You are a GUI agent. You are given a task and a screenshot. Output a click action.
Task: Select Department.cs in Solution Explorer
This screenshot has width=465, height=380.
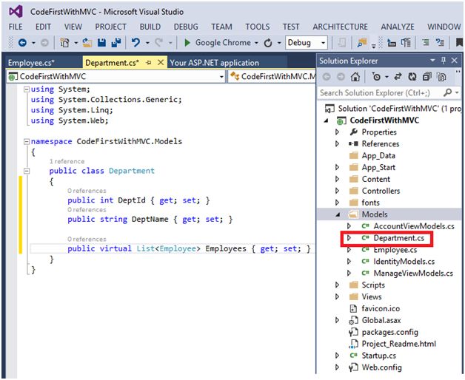pyautogui.click(x=399, y=238)
